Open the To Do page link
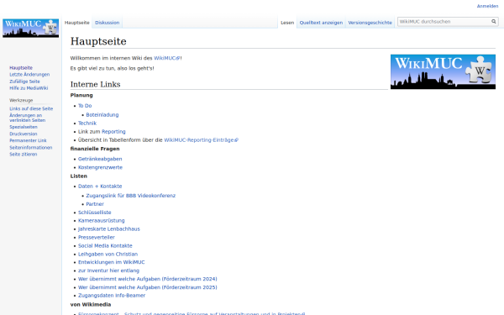 (x=85, y=106)
